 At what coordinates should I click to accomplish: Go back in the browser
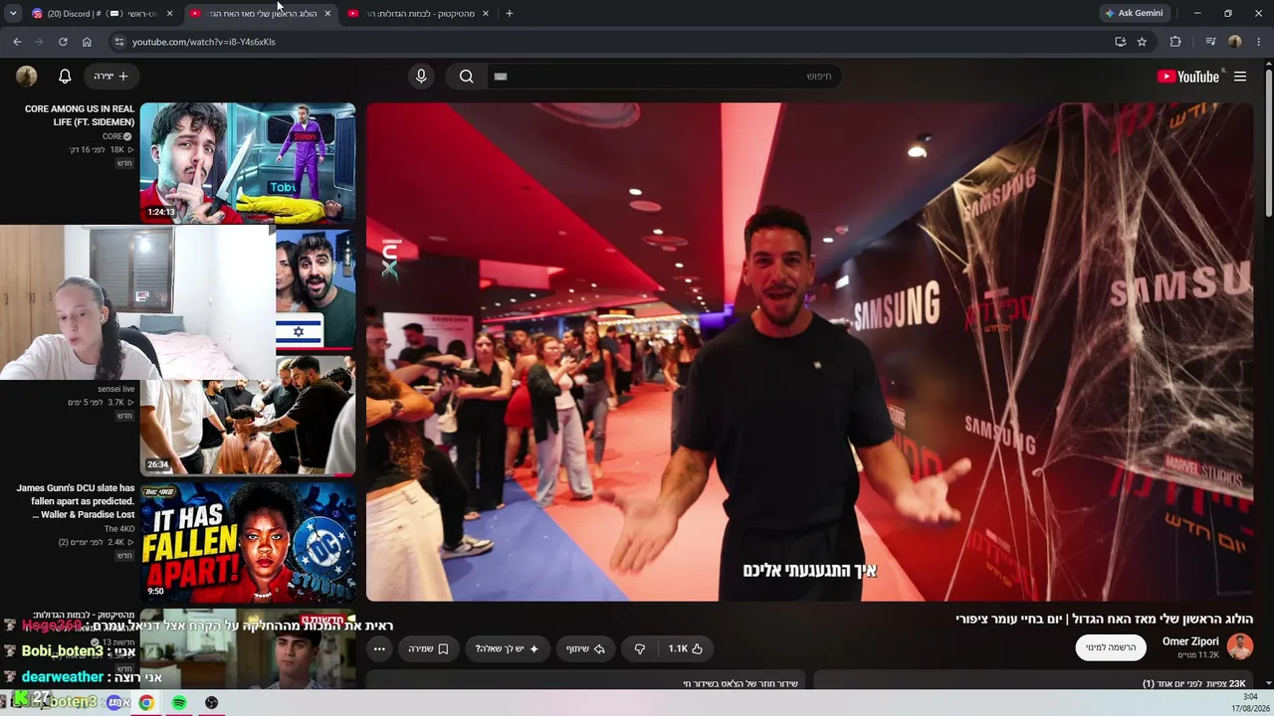coord(17,42)
